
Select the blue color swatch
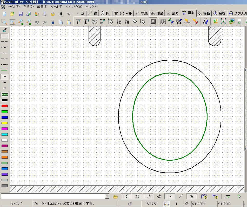click(x=5, y=117)
